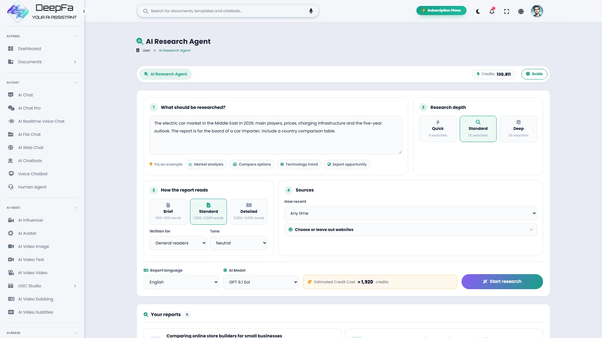This screenshot has width=602, height=338.
Task: Collapse the AI PANEL section
Action: [x=76, y=36]
